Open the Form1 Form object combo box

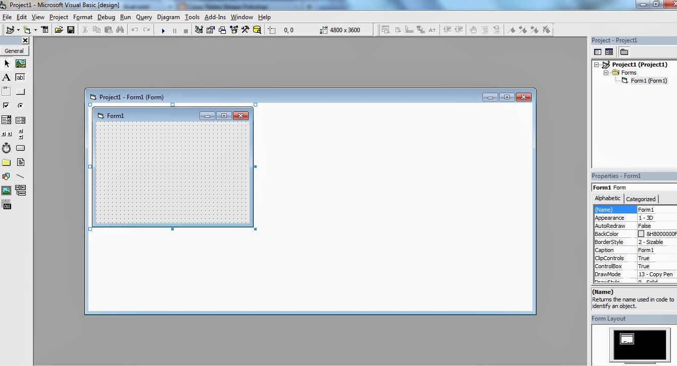click(635, 188)
